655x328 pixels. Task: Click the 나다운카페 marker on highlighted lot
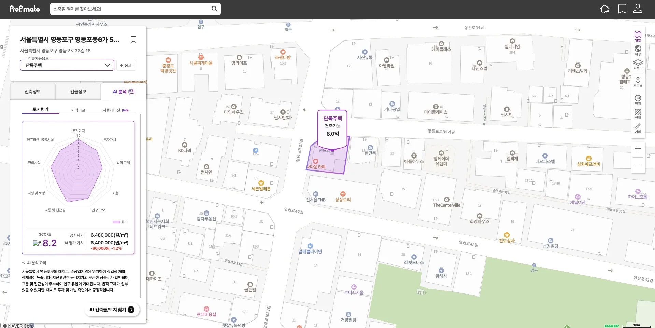316,164
